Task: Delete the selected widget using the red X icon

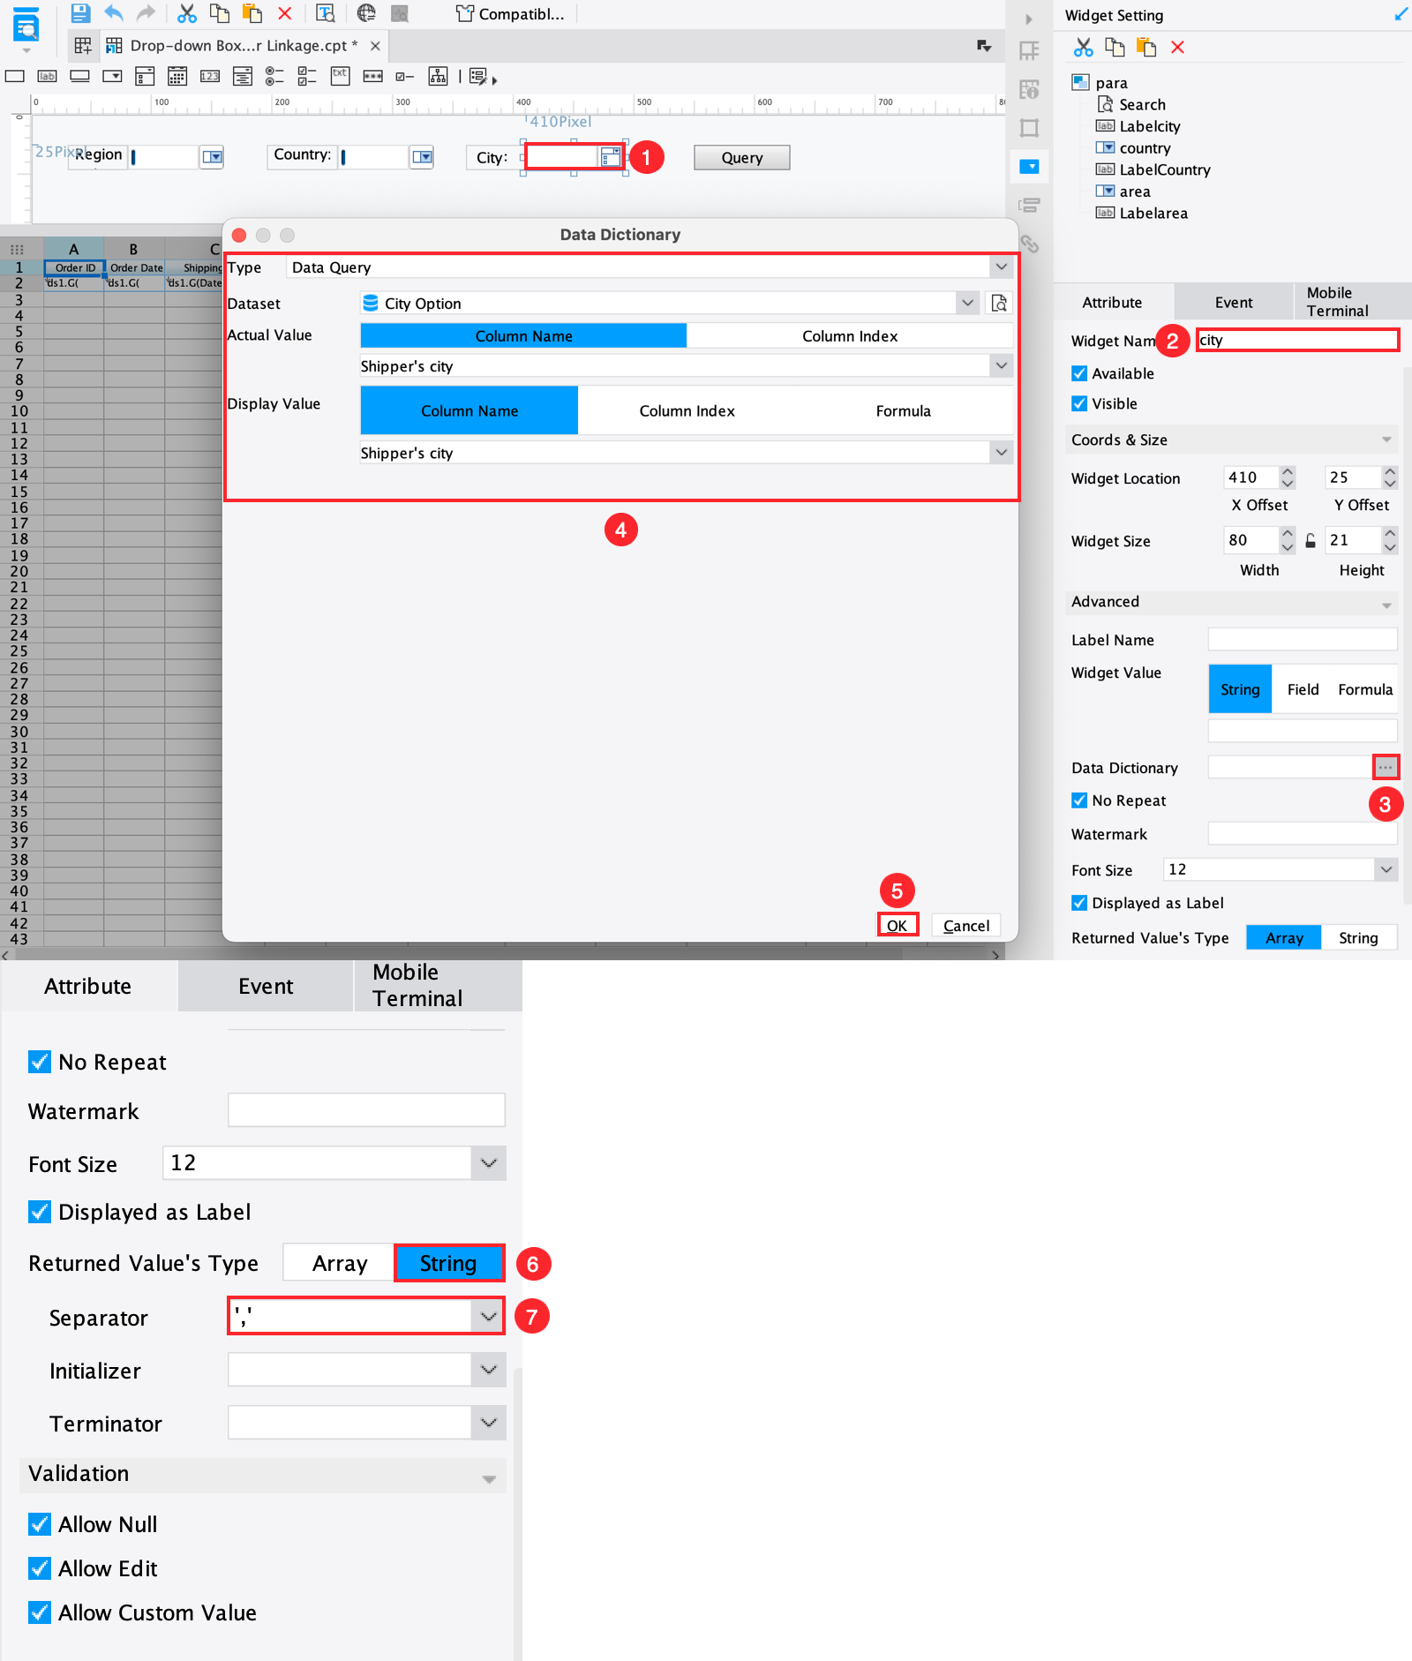Action: tap(1178, 48)
